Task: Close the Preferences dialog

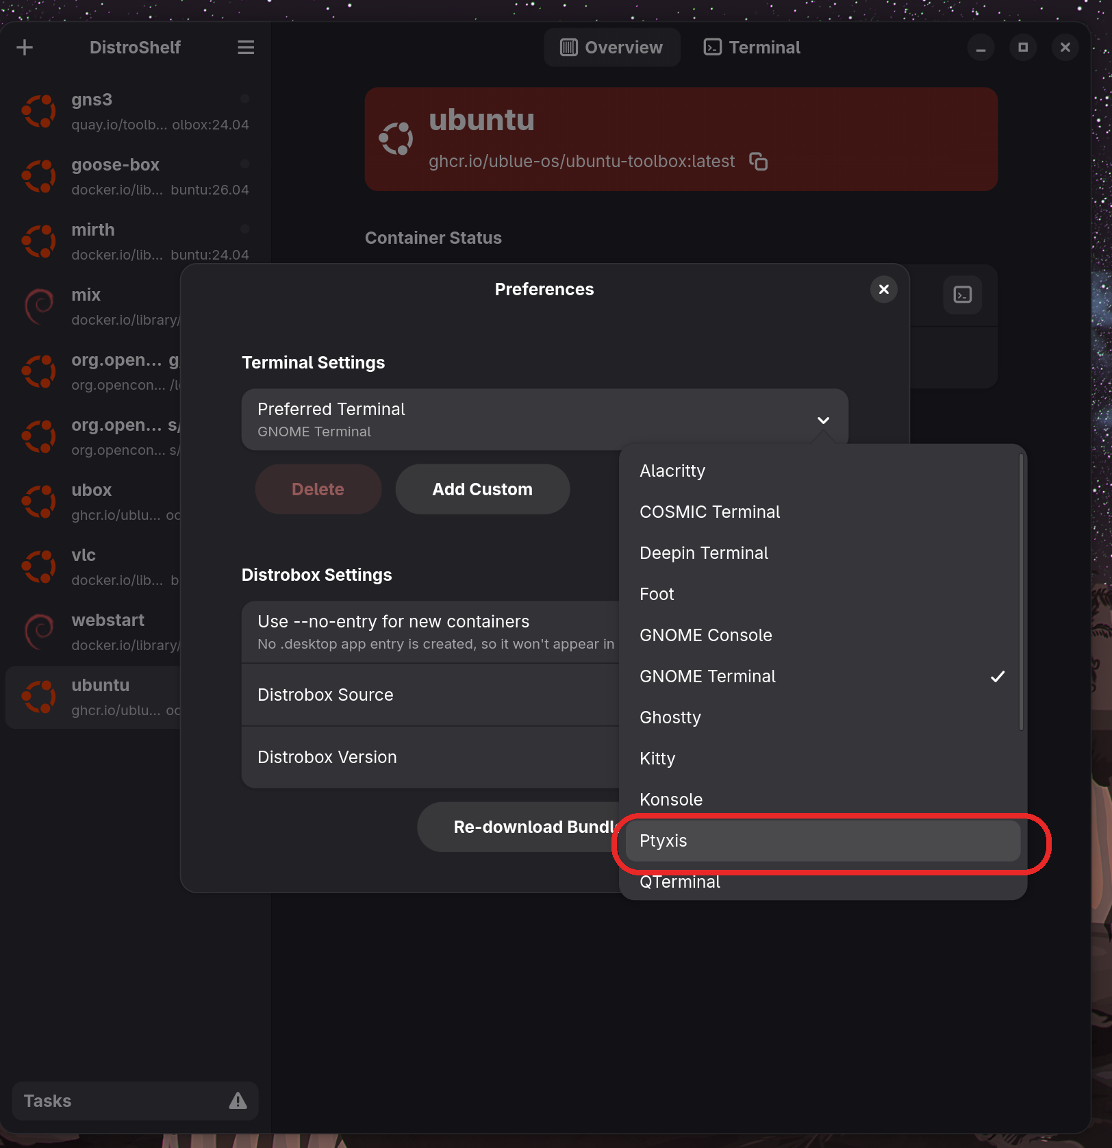Action: [x=884, y=289]
